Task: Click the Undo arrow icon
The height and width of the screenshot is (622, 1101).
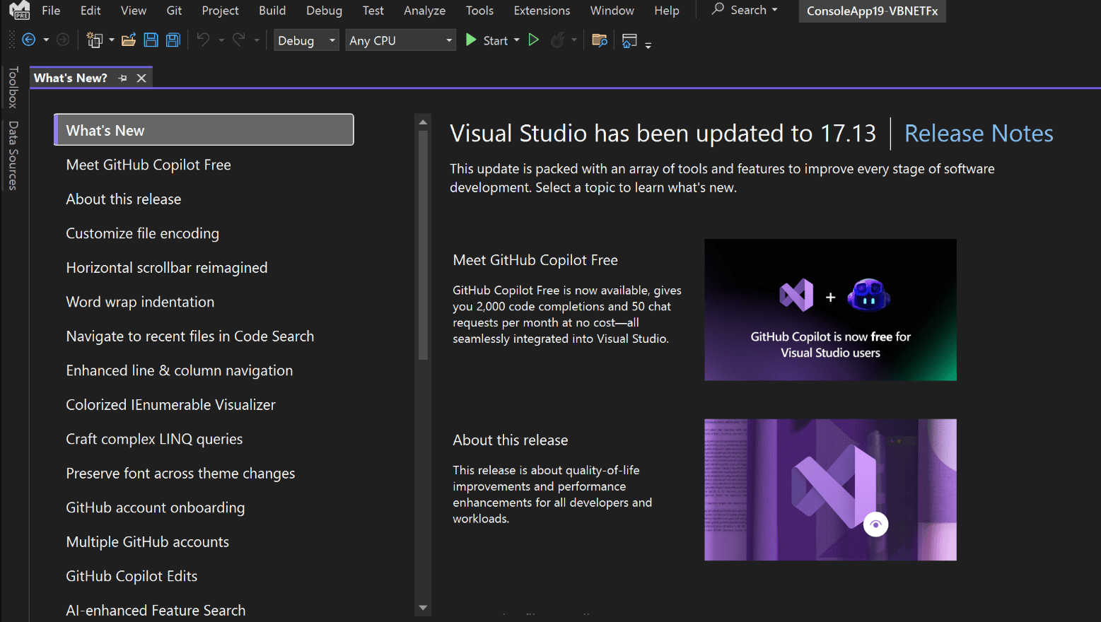Action: (x=203, y=40)
